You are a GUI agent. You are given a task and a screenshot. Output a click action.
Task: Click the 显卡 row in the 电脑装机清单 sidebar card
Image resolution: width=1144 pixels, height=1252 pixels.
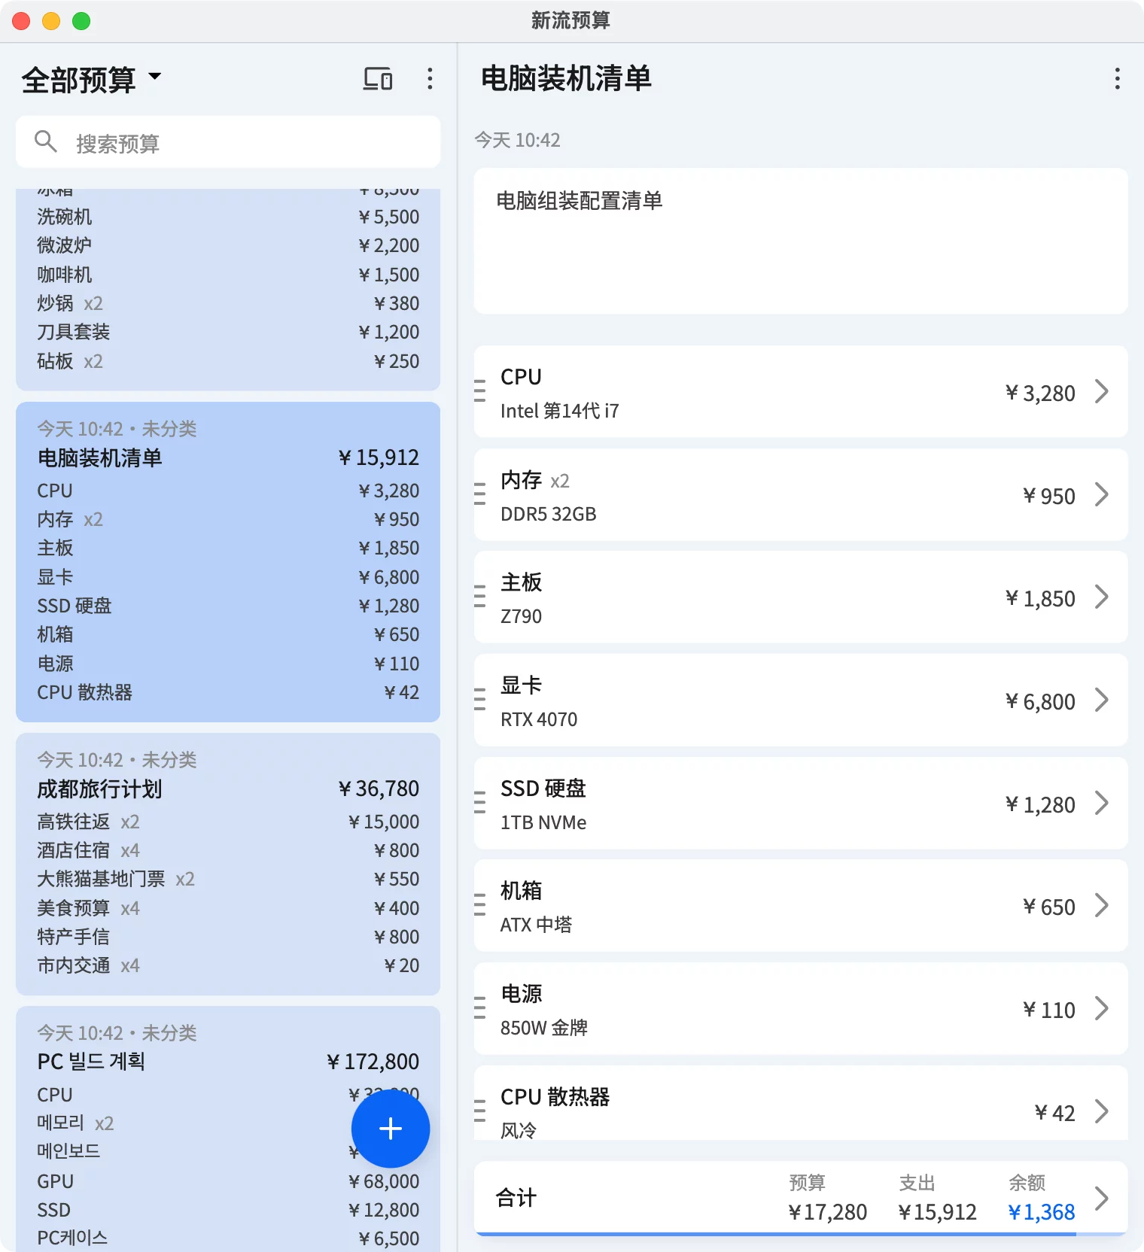[x=228, y=577]
